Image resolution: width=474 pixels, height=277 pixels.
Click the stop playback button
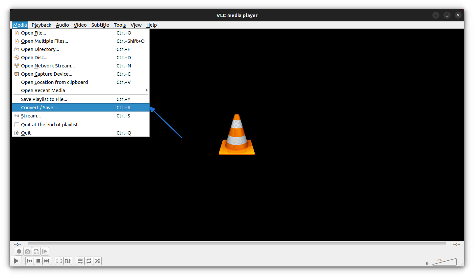coord(38,261)
